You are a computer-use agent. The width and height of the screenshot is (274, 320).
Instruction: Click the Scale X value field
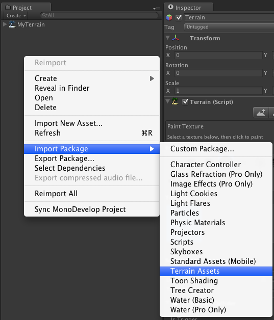pos(218,91)
